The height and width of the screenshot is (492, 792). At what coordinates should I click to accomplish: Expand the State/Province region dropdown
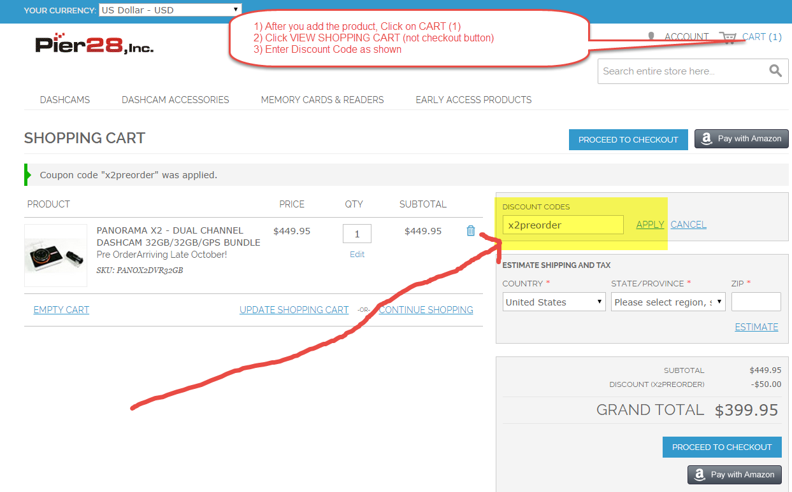[x=668, y=302]
